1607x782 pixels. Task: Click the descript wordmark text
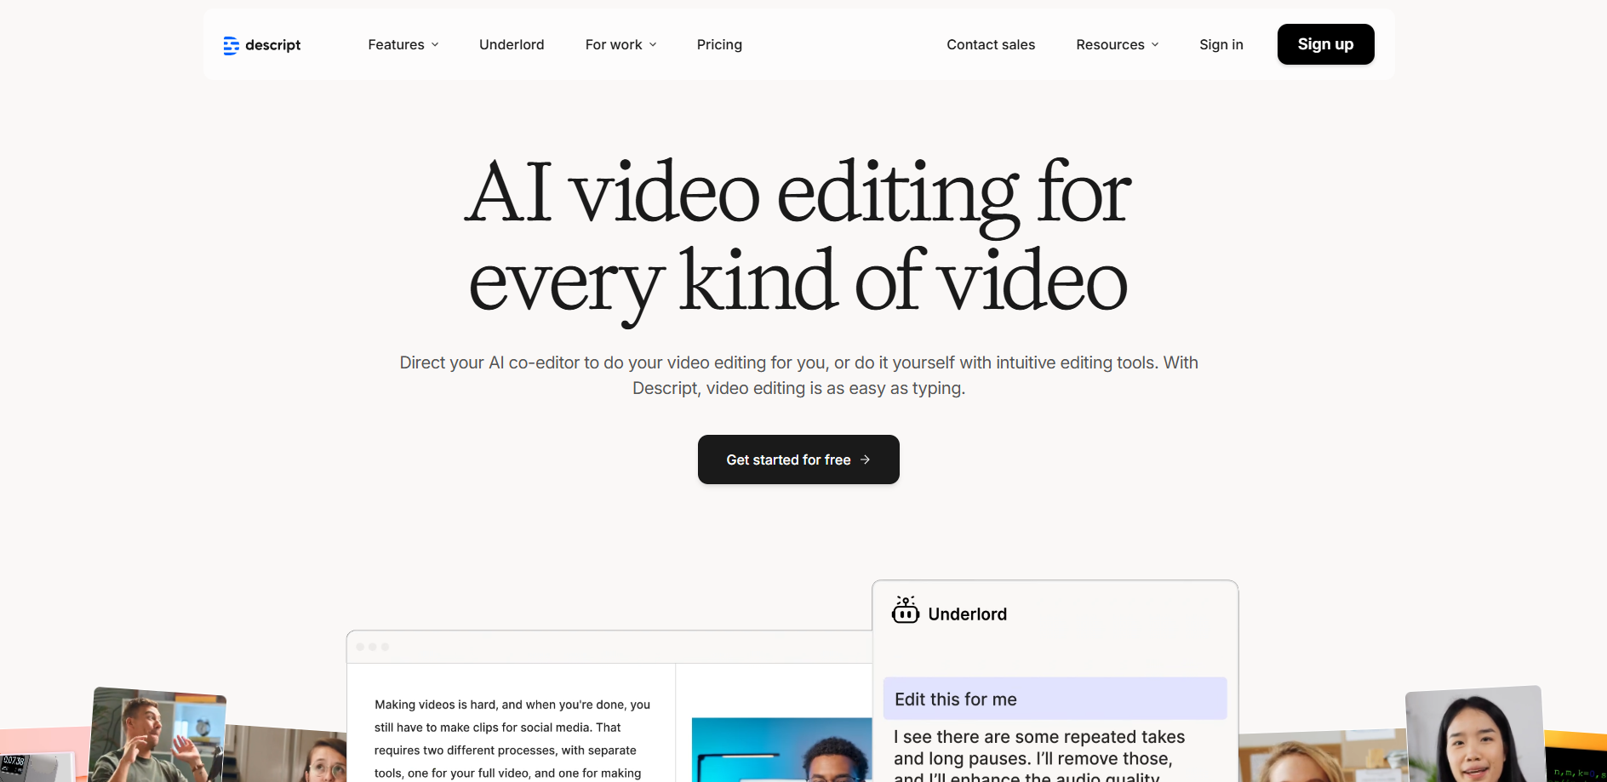pos(272,45)
